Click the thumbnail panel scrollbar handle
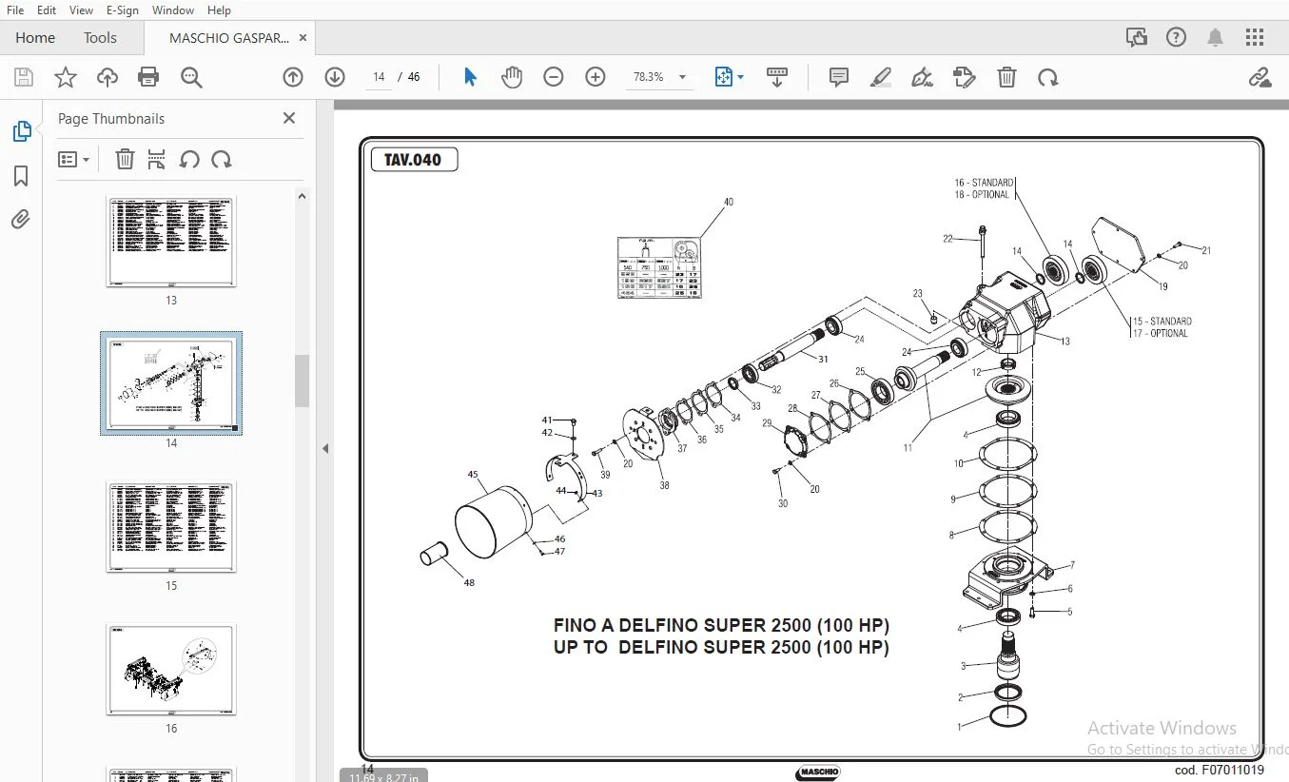This screenshot has height=782, width=1289. pos(302,381)
